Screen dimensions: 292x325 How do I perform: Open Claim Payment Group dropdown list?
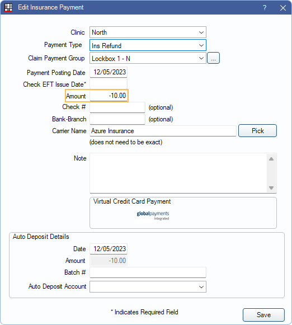pos(148,58)
